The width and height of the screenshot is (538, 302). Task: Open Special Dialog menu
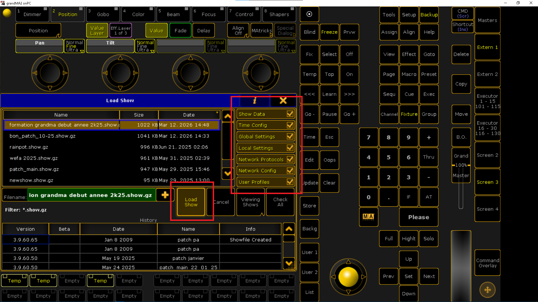point(285,30)
